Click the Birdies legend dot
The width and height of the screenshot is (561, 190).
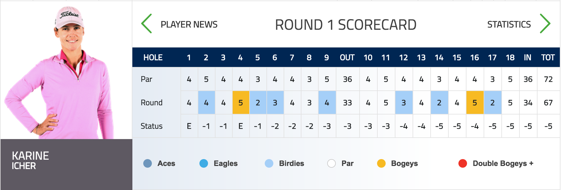[x=269, y=163]
